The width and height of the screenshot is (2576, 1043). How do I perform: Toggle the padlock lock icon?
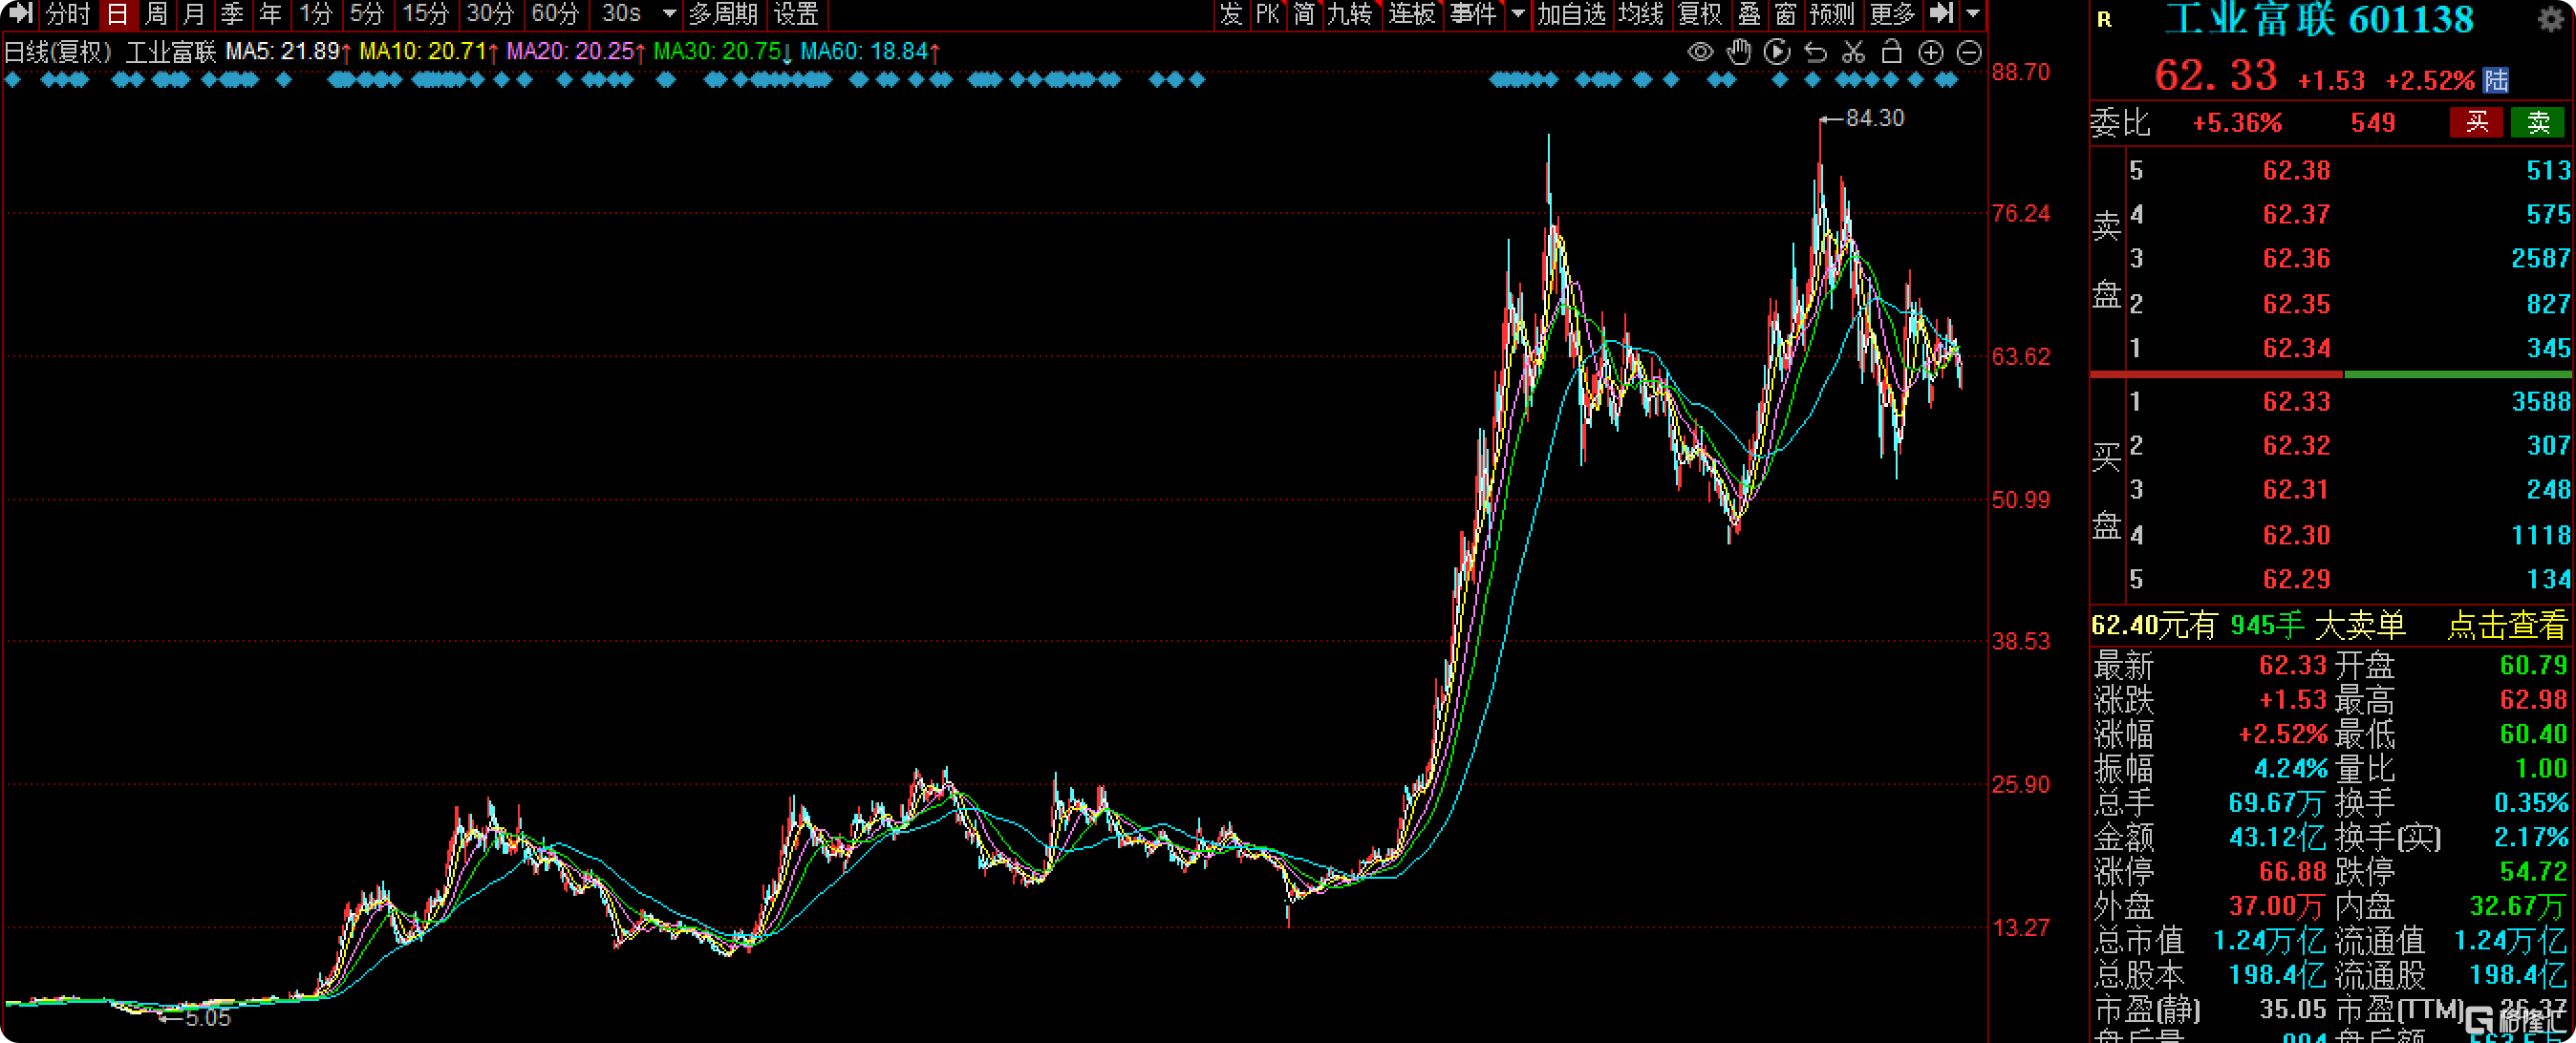(x=1891, y=52)
